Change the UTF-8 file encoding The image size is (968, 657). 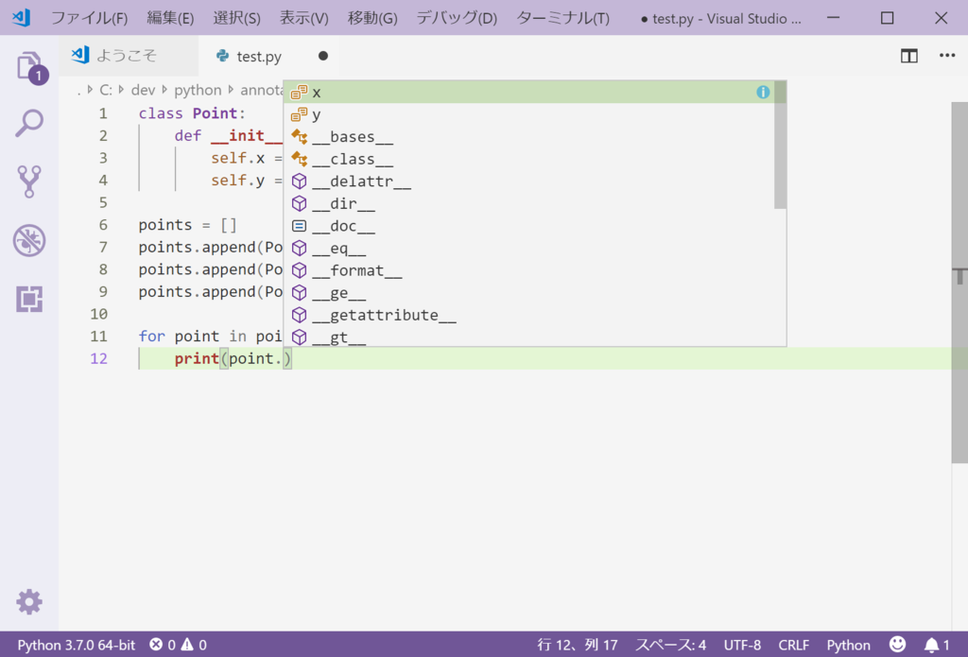pyautogui.click(x=742, y=646)
